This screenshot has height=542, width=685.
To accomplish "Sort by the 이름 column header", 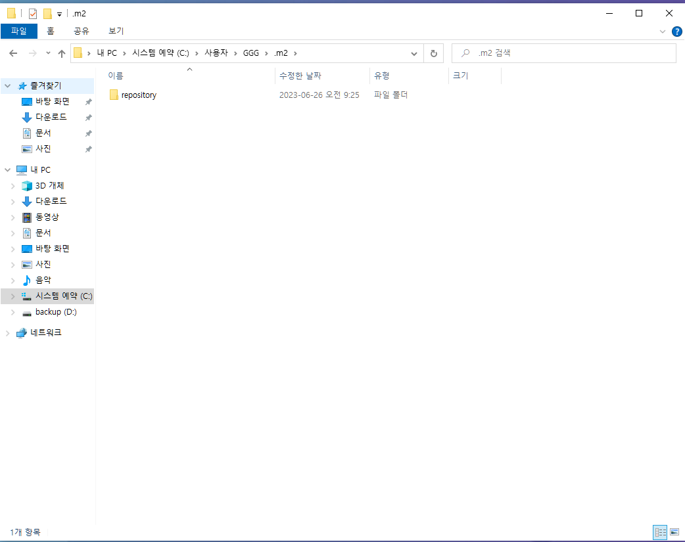I will tap(189, 76).
